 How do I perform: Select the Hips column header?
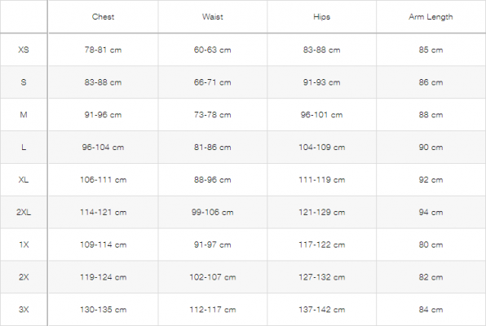[321, 17]
